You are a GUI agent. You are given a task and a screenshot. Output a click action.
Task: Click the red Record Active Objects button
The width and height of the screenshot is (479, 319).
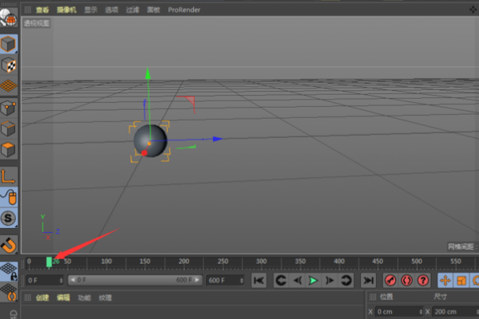(x=390, y=280)
